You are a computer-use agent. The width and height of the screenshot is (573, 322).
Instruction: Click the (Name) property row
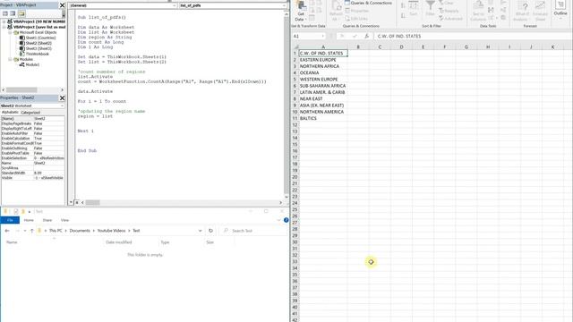(33, 119)
